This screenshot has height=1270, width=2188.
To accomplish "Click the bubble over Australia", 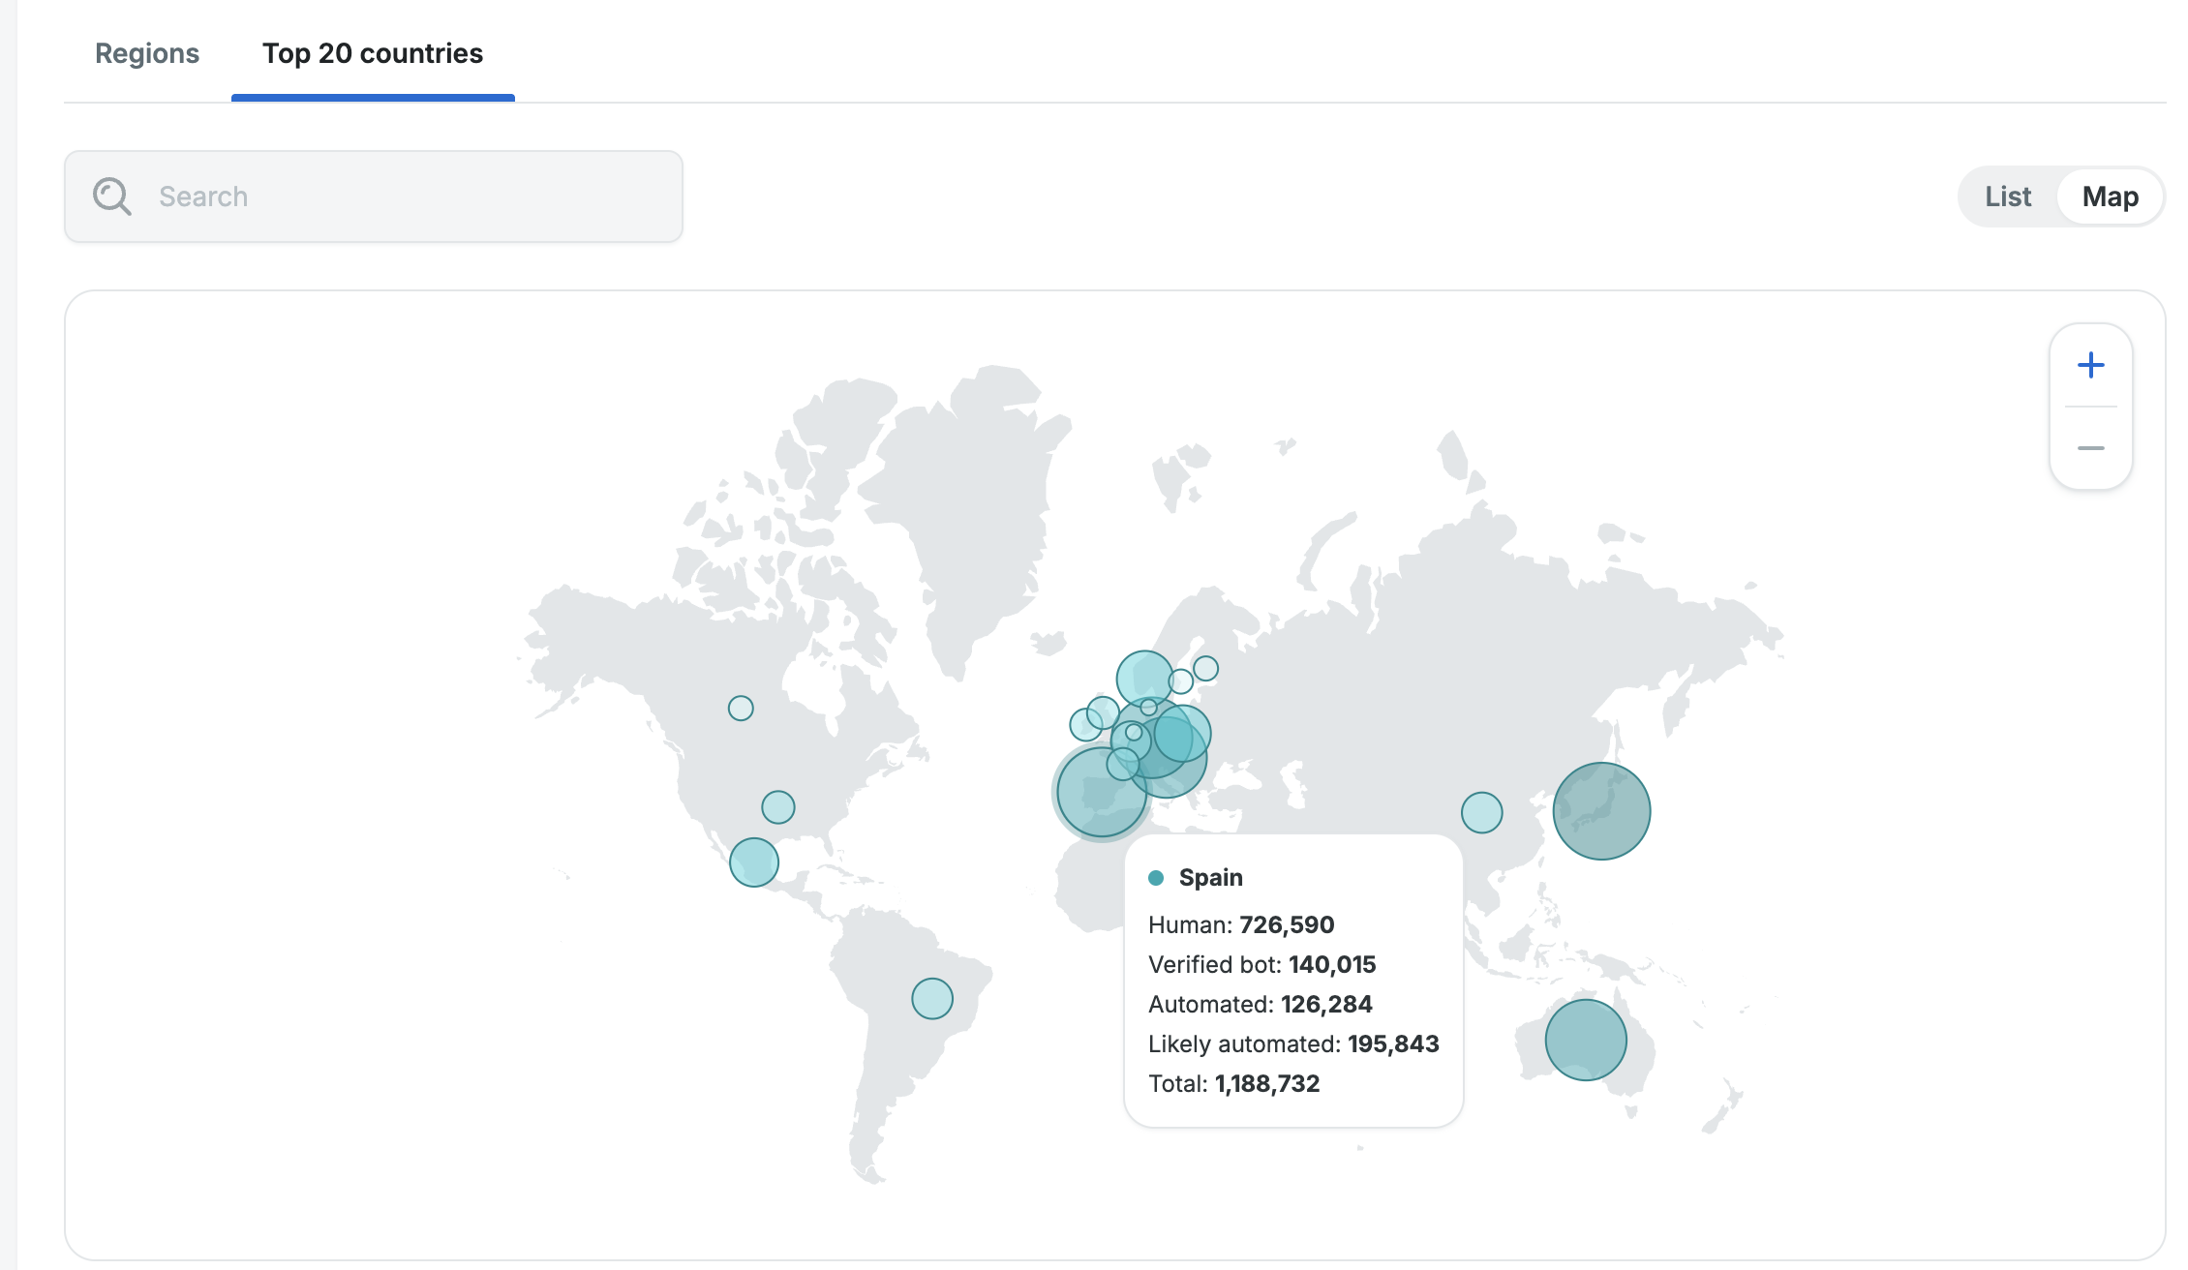I will click(x=1586, y=1040).
